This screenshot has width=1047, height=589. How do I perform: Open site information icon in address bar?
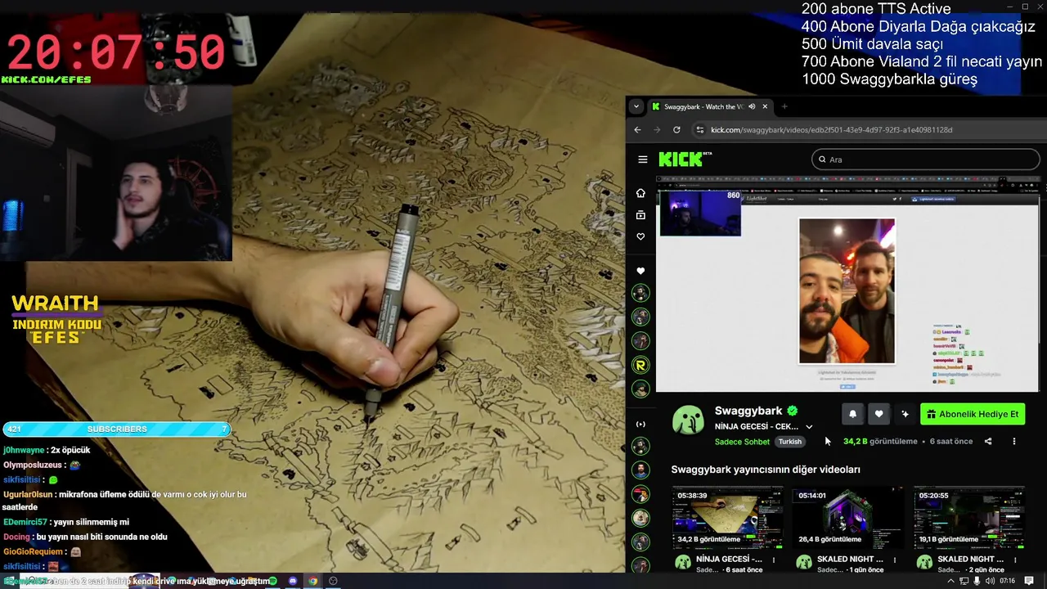699,129
